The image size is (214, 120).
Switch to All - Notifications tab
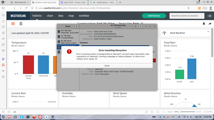point(102,2)
